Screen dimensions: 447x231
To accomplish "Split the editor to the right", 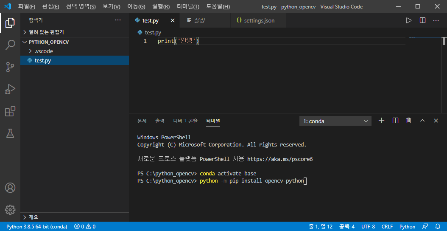I will coord(422,20).
